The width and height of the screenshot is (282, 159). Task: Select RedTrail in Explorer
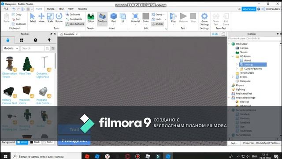(x=245, y=102)
